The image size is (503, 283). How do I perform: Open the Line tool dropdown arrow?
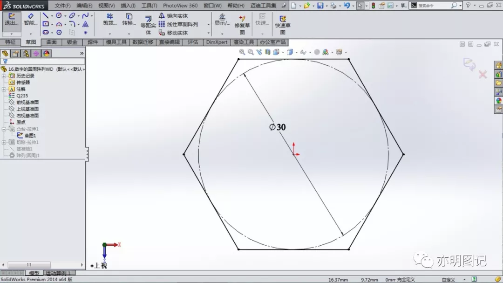(x=52, y=16)
